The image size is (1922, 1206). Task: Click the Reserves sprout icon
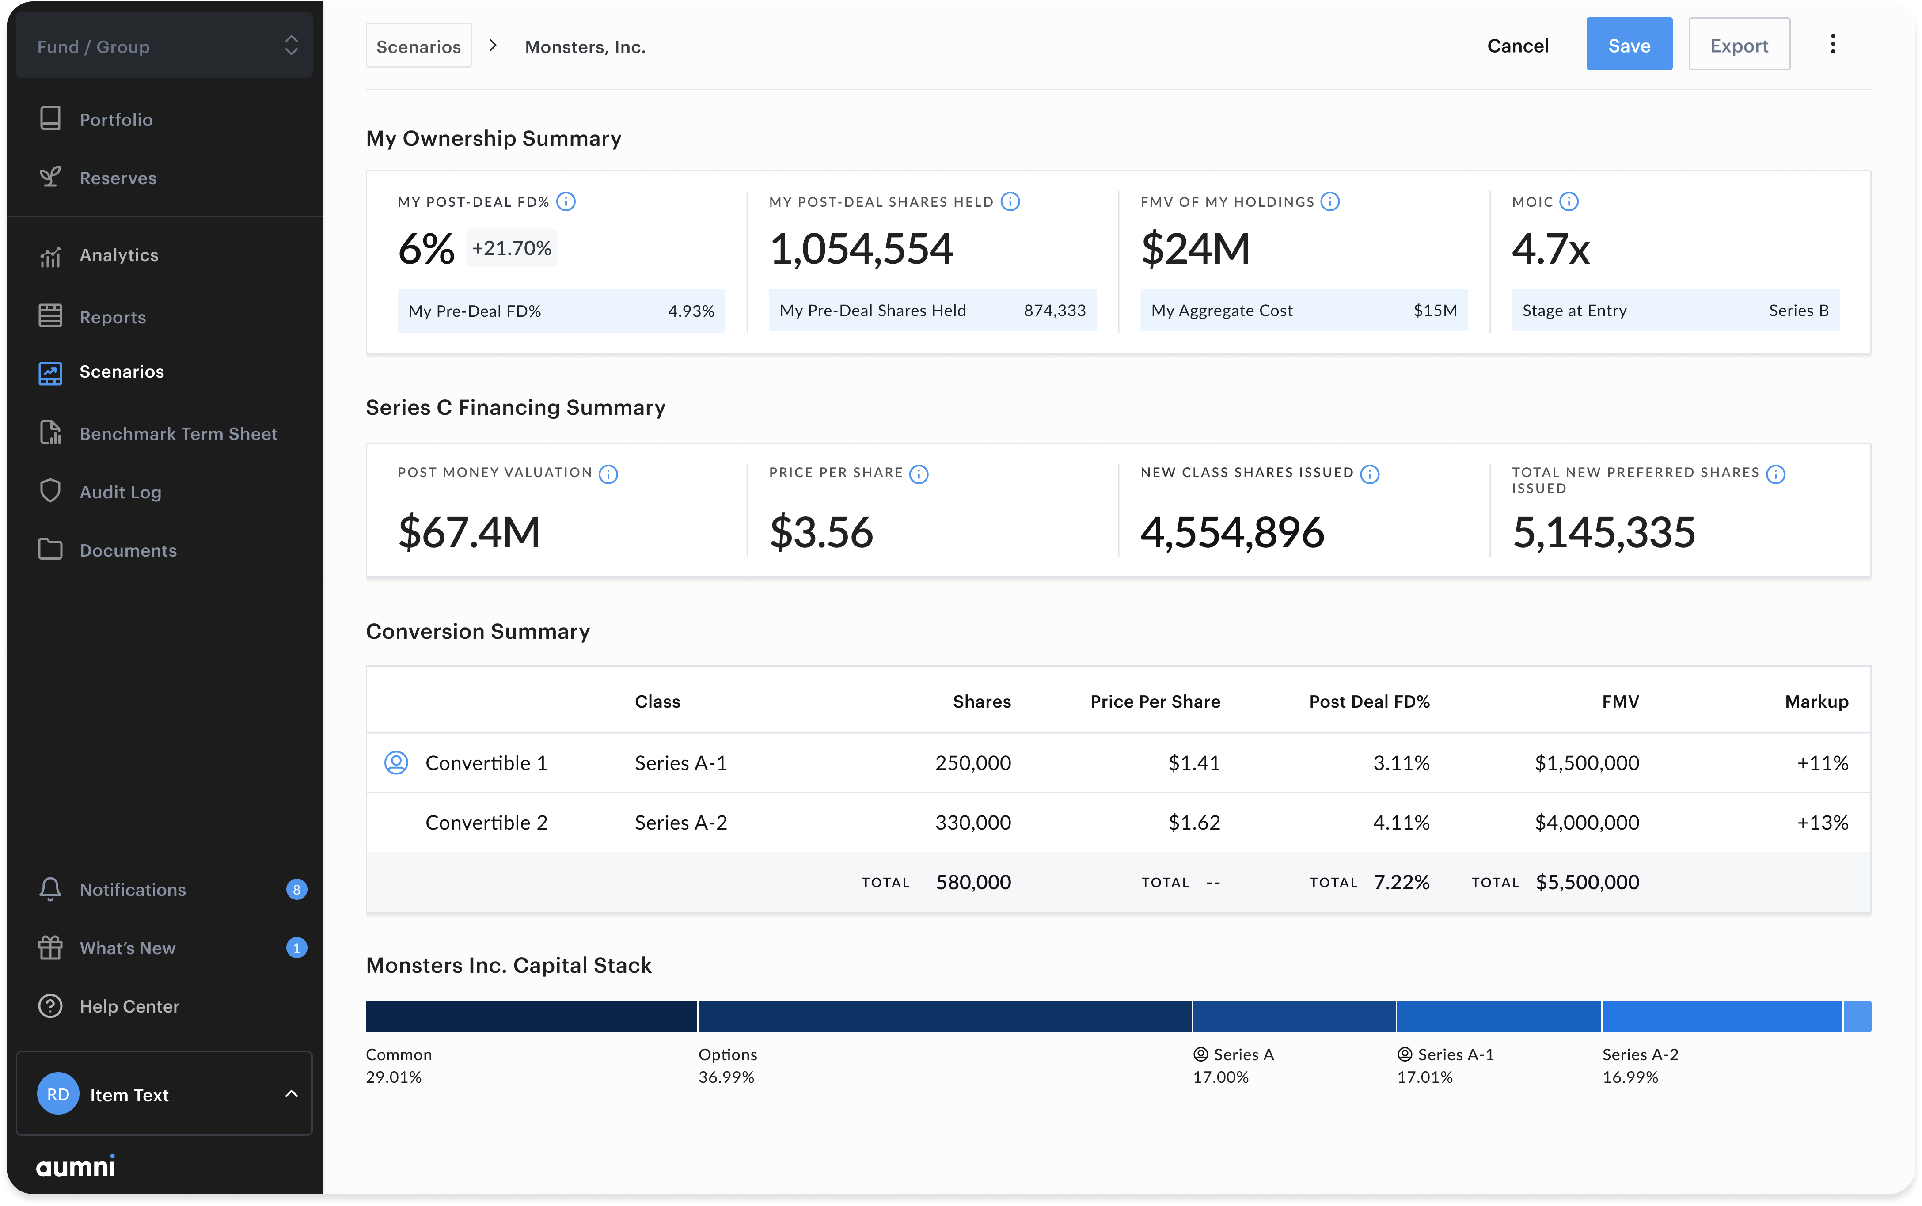(50, 177)
